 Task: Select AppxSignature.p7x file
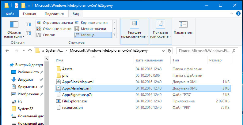pos(142,94)
